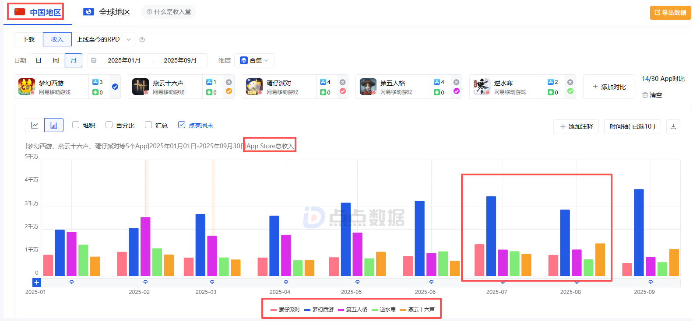Click App Store icon on 燕云十六声 card
This screenshot has width=693, height=321.
pos(209,82)
